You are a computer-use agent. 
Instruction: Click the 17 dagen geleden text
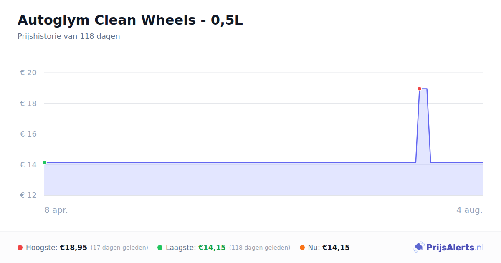pos(119,248)
